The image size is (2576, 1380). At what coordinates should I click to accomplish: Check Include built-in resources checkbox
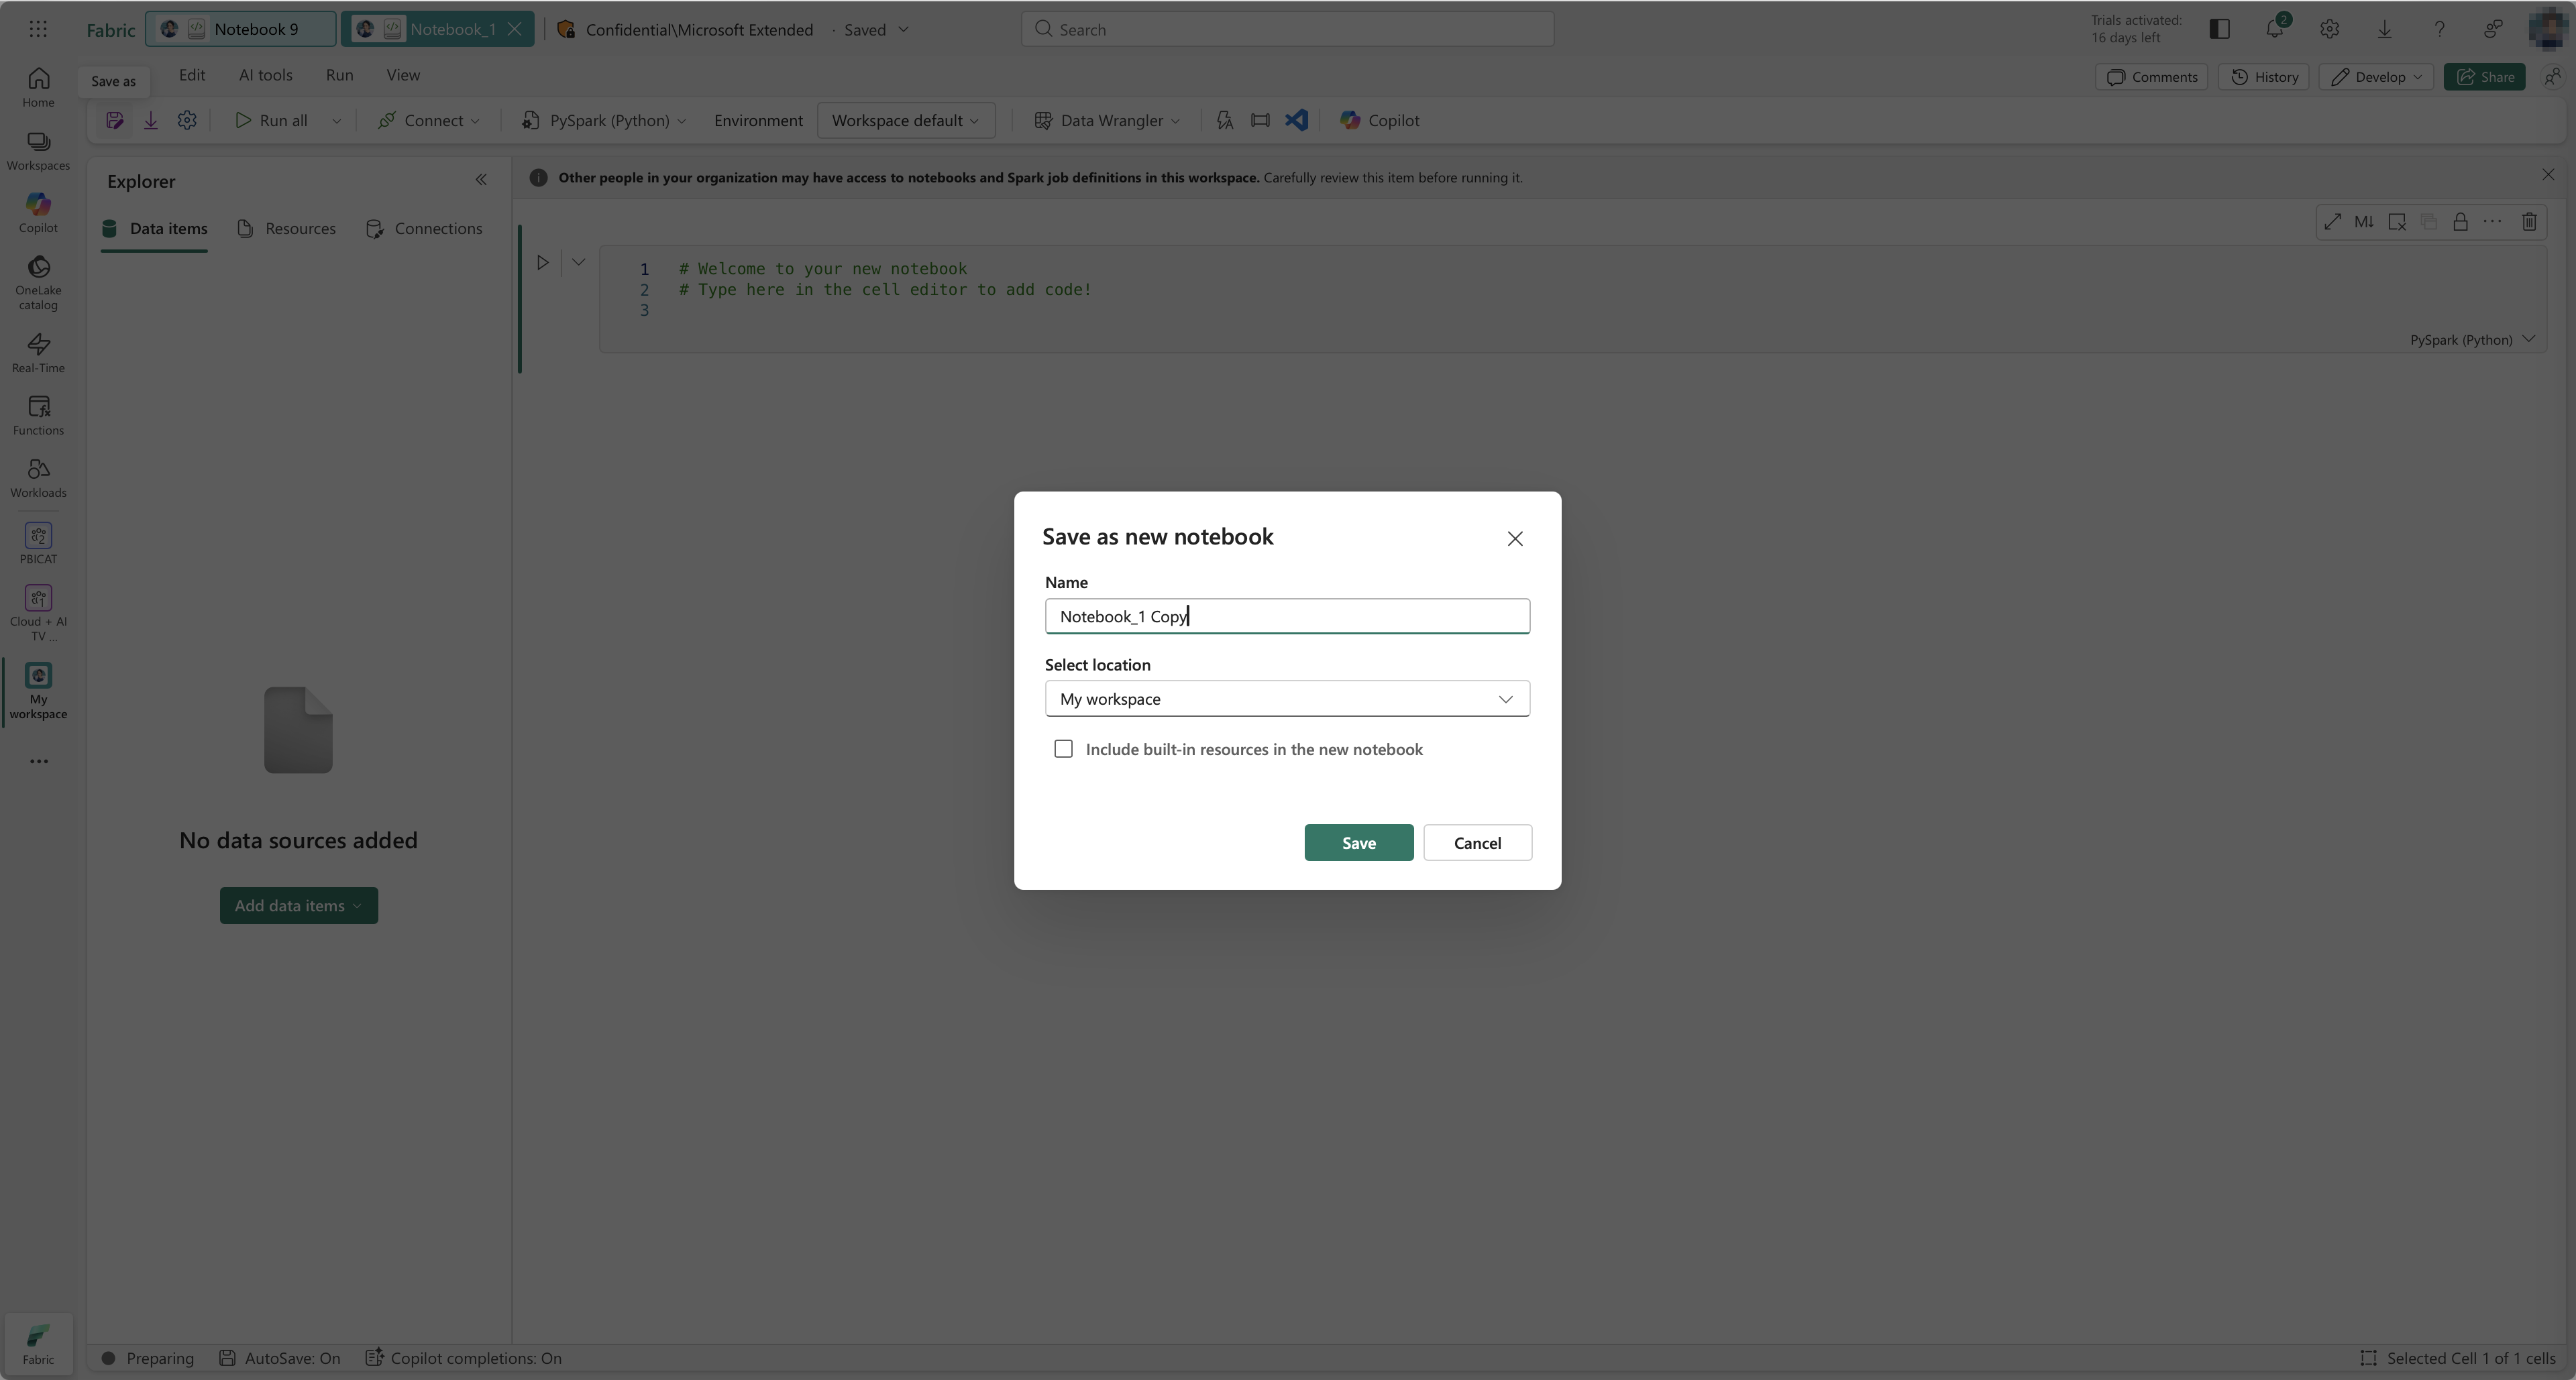1063,748
